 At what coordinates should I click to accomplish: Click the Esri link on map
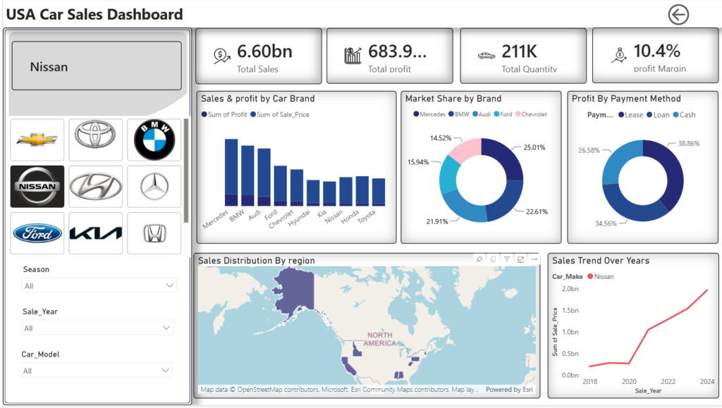(527, 389)
